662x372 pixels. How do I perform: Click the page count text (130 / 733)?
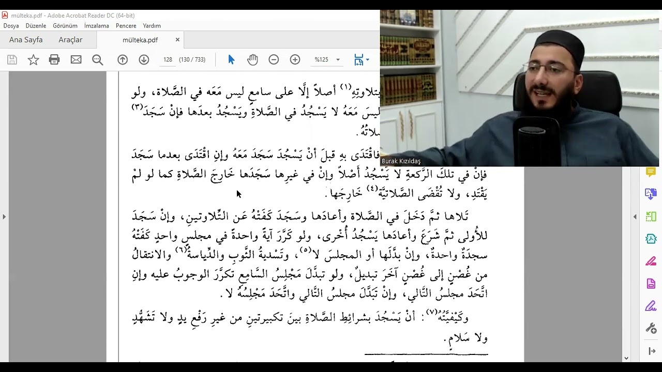click(192, 60)
